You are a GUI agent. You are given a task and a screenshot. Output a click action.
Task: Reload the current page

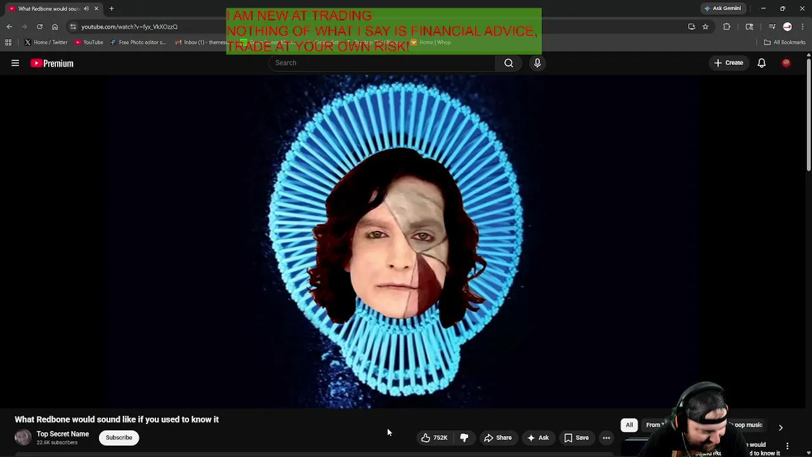(39, 27)
